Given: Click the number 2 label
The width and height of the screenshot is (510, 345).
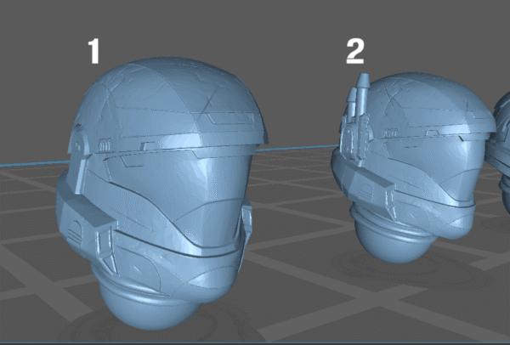Looking at the screenshot, I should pyautogui.click(x=354, y=51).
